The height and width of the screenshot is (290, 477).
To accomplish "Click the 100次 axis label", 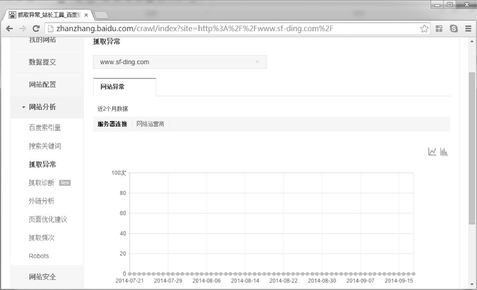I will (x=119, y=173).
